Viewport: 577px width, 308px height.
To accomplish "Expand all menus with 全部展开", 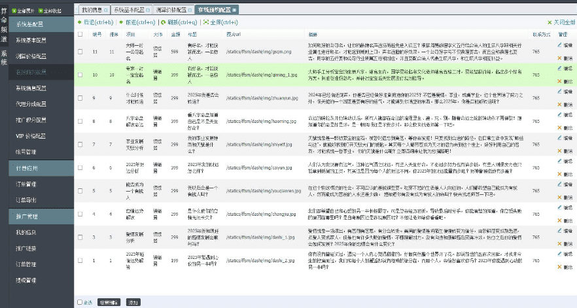I will pos(23,10).
